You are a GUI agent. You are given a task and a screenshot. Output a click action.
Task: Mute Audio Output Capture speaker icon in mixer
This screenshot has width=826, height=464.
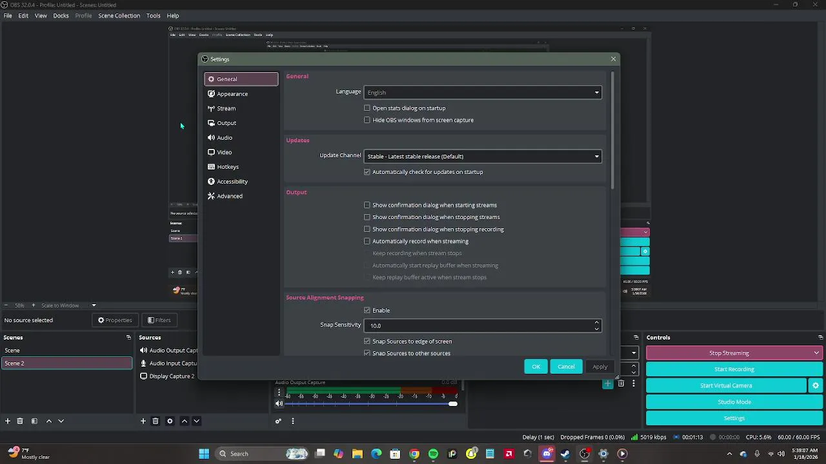(x=279, y=404)
